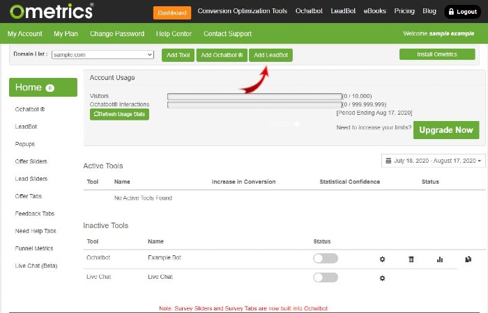
Task: Go to Dashboard tab
Action: tap(172, 13)
